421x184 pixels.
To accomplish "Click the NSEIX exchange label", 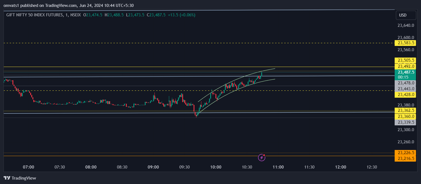I will coord(75,15).
